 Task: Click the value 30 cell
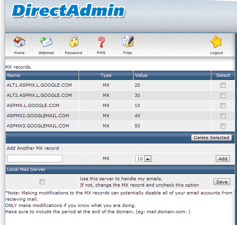tap(172, 95)
